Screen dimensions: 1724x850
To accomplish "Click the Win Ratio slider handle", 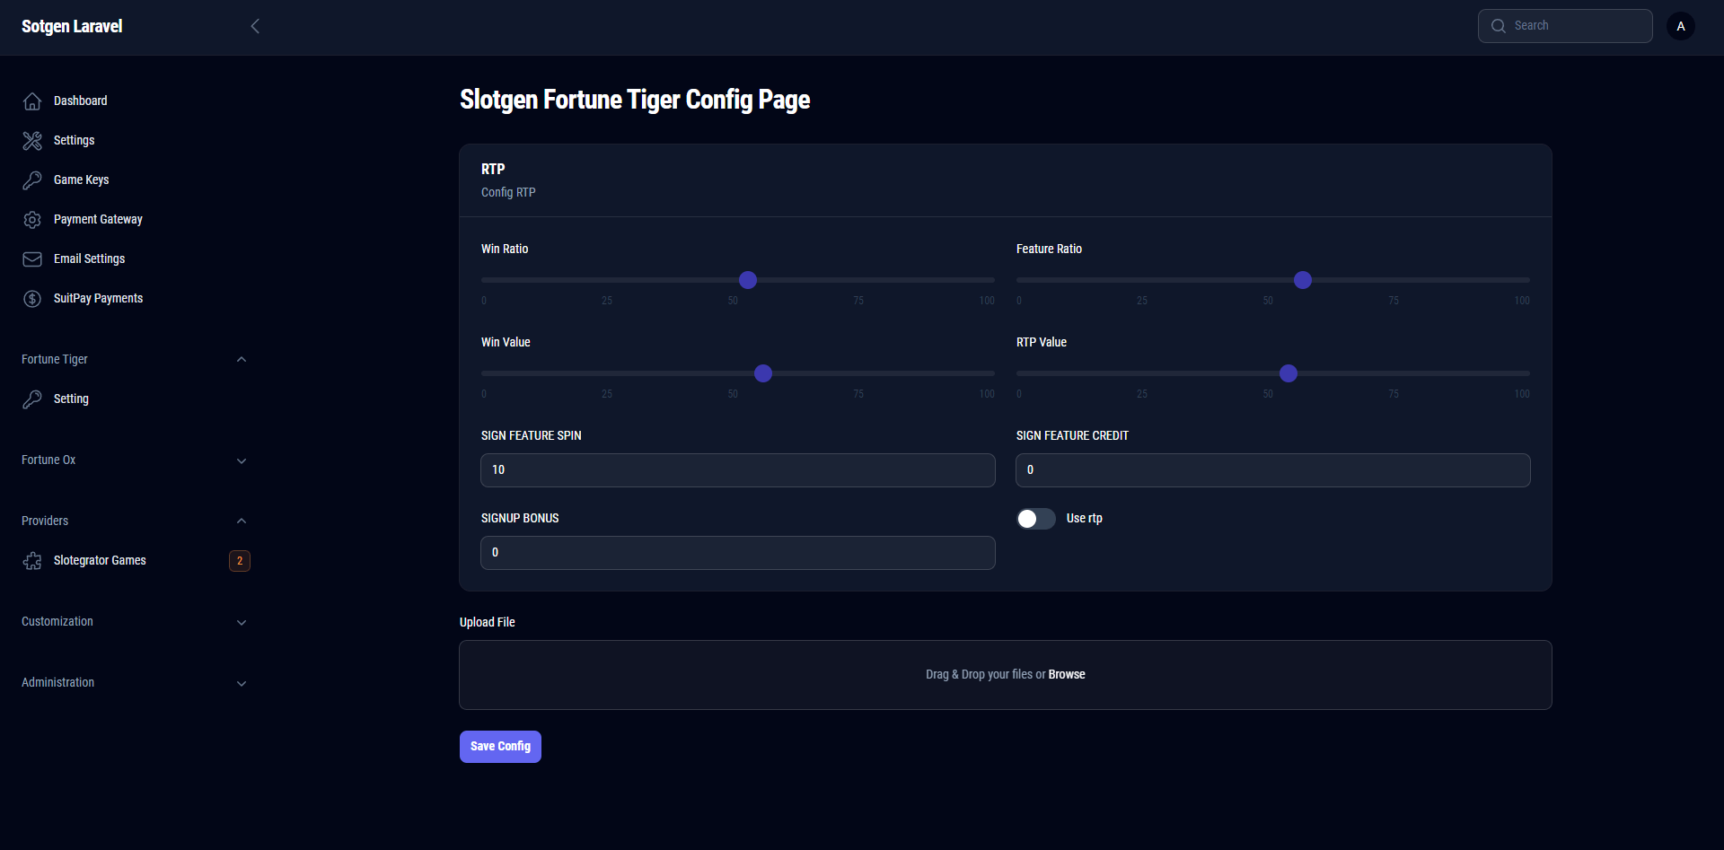I will (748, 280).
